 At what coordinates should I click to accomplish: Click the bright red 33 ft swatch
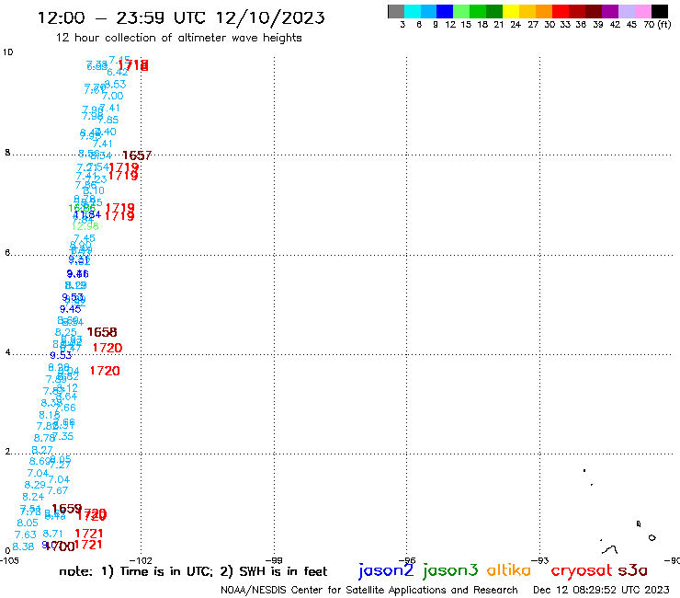pos(561,11)
